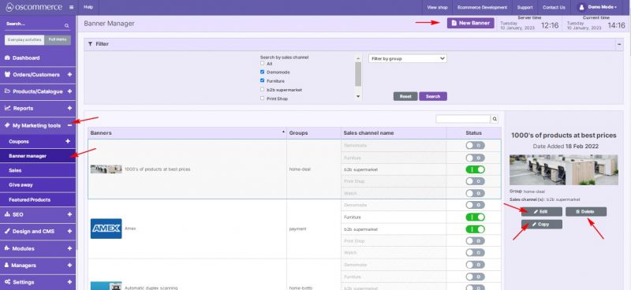631x290 pixels.
Task: Open the Contact Us link
Action: click(x=554, y=7)
